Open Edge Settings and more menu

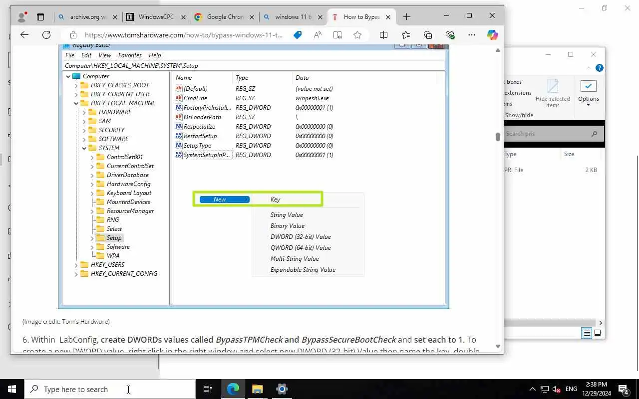(472, 35)
